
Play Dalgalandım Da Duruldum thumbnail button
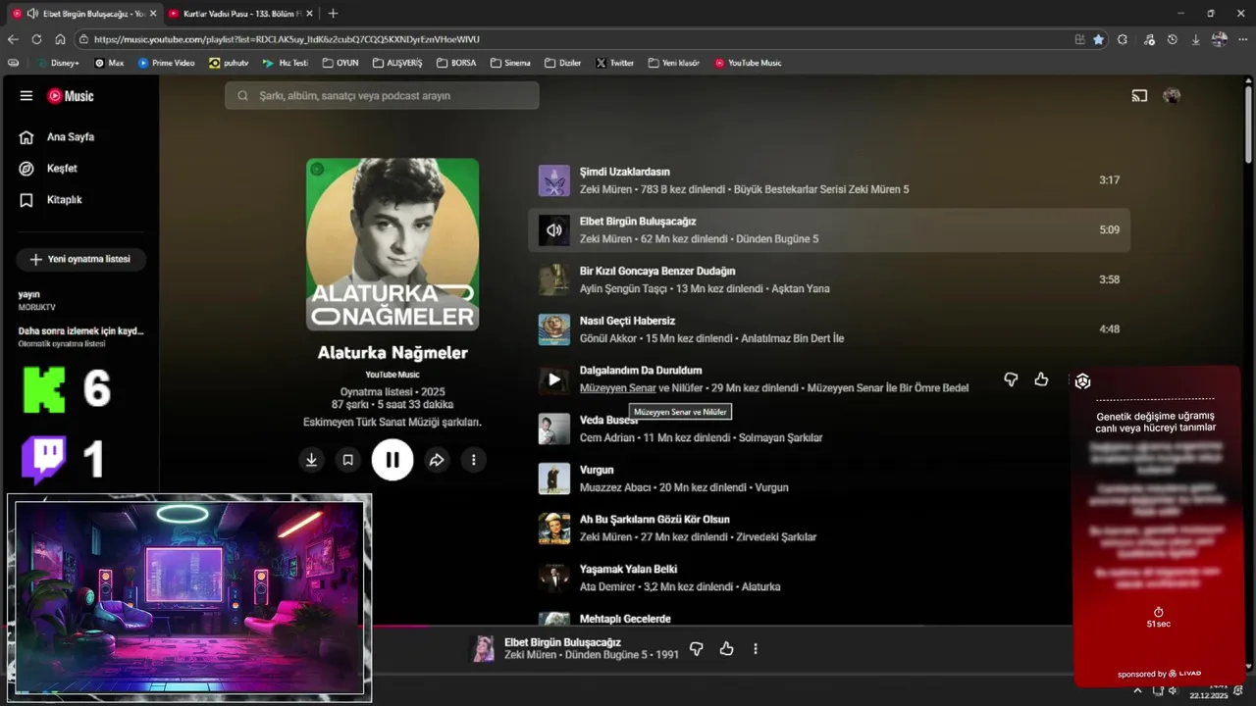(x=554, y=379)
